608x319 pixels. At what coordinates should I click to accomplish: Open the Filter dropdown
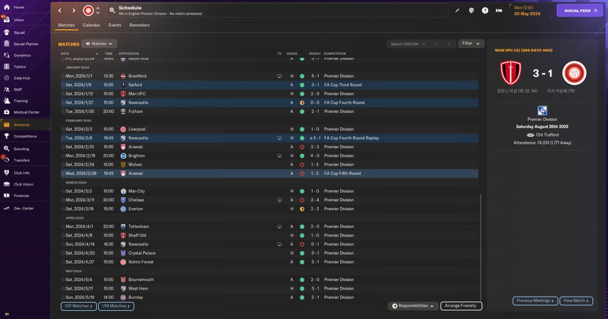[471, 44]
